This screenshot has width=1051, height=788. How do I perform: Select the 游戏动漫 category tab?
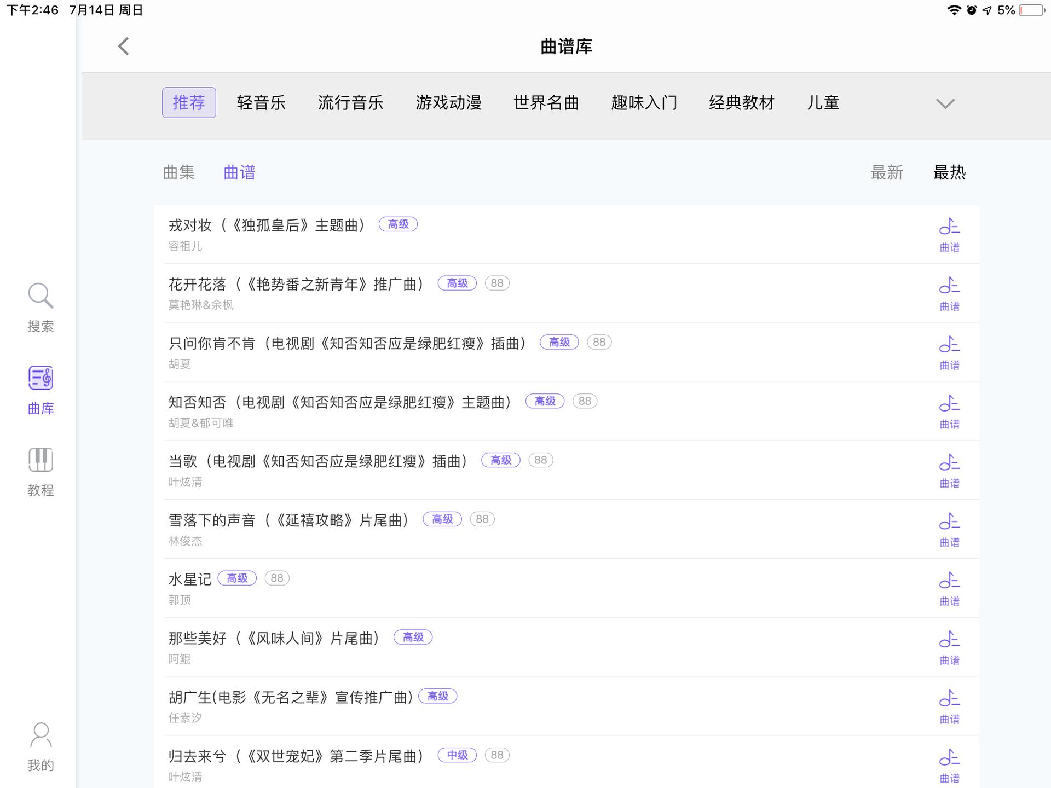pos(449,102)
